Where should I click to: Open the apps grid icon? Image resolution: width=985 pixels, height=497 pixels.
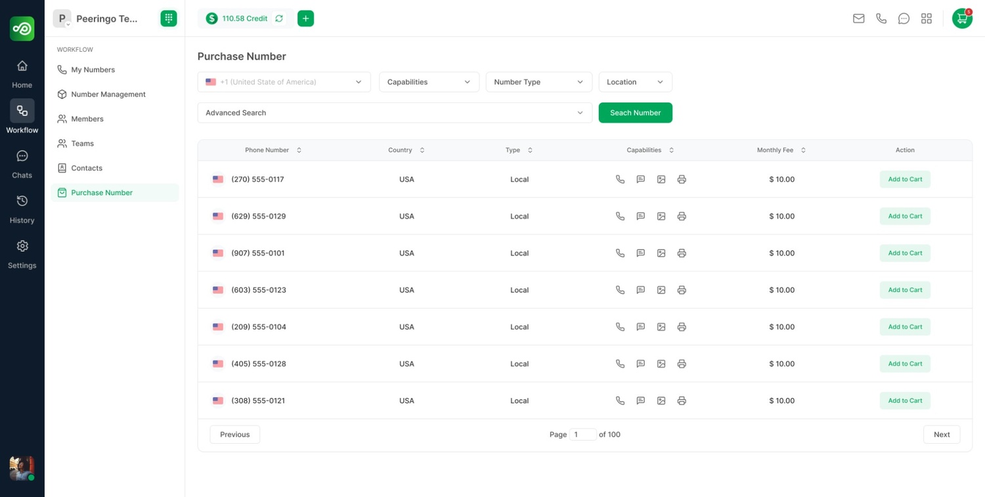point(927,18)
